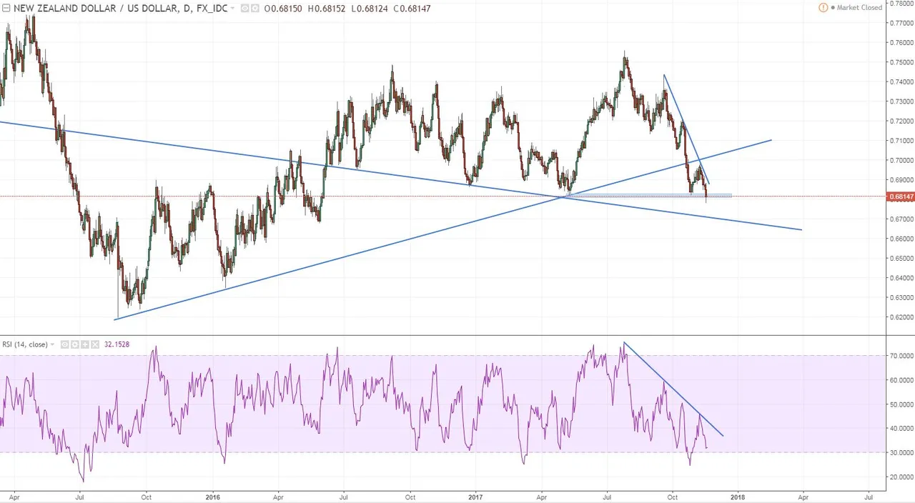Open the symbol title dropdown arrow

tap(233, 9)
